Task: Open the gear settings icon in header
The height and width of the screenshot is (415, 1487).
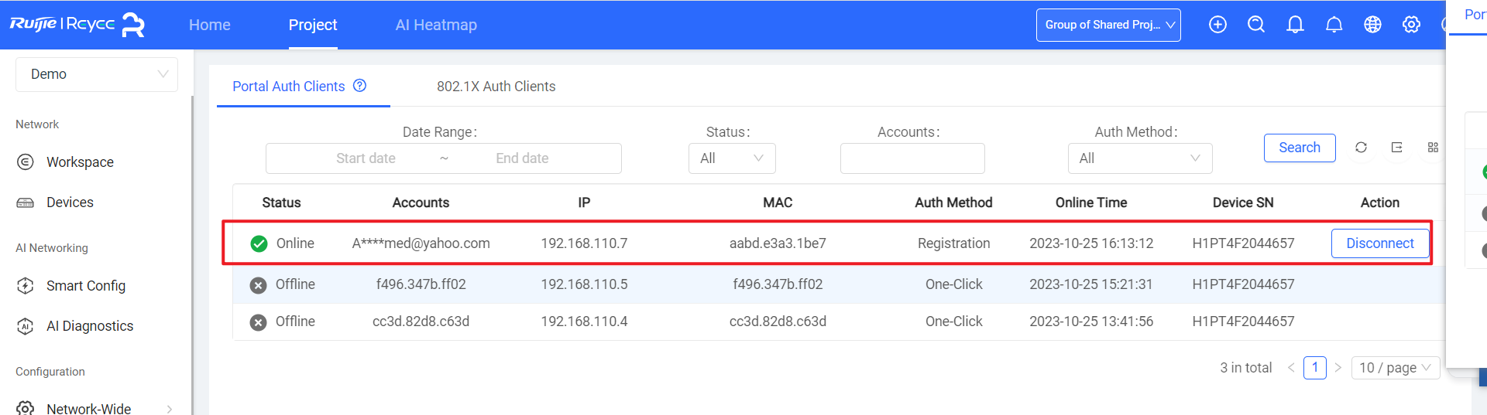Action: [x=1411, y=25]
